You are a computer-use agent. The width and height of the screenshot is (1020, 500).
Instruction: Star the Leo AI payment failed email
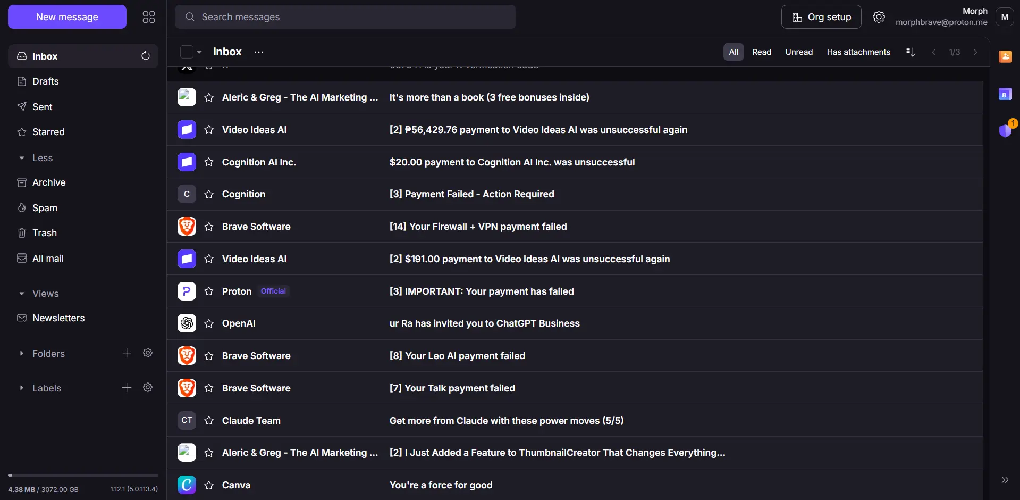tap(209, 356)
